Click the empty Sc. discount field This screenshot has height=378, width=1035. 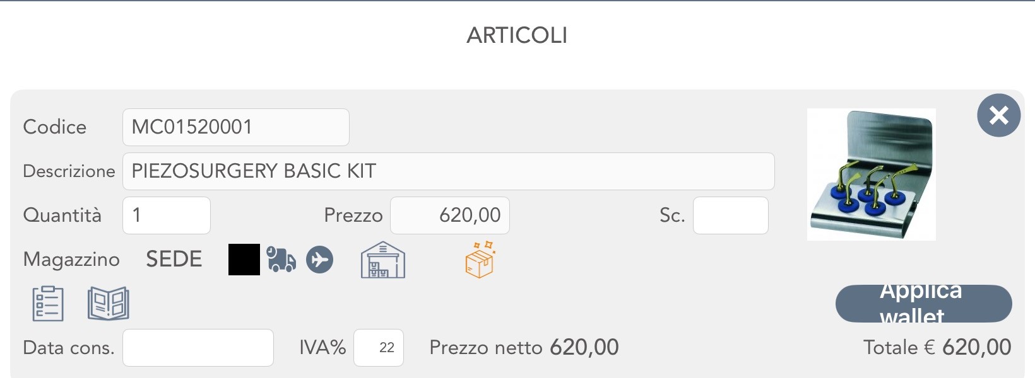[x=730, y=215]
